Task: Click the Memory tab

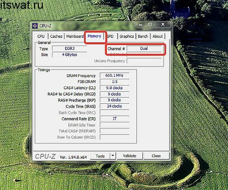Action: point(94,36)
